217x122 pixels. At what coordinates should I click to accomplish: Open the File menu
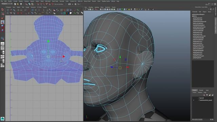coord(2,1)
